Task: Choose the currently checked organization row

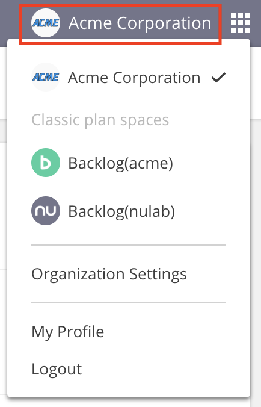Action: [x=129, y=77]
